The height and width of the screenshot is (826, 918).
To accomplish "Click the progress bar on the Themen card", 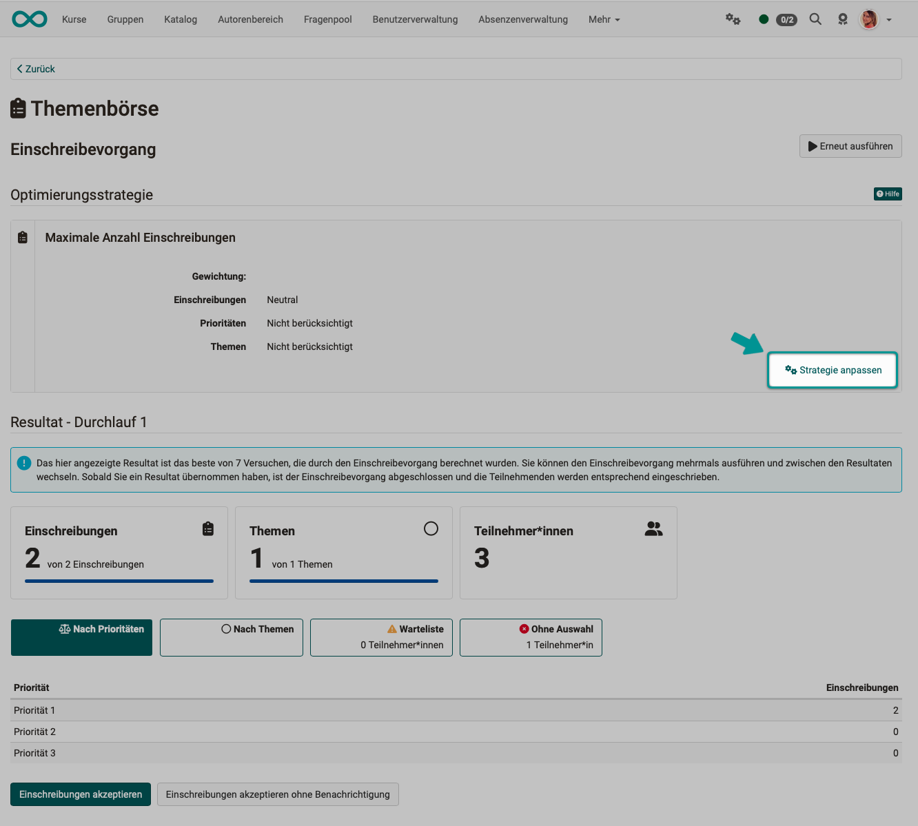I will pos(343,581).
